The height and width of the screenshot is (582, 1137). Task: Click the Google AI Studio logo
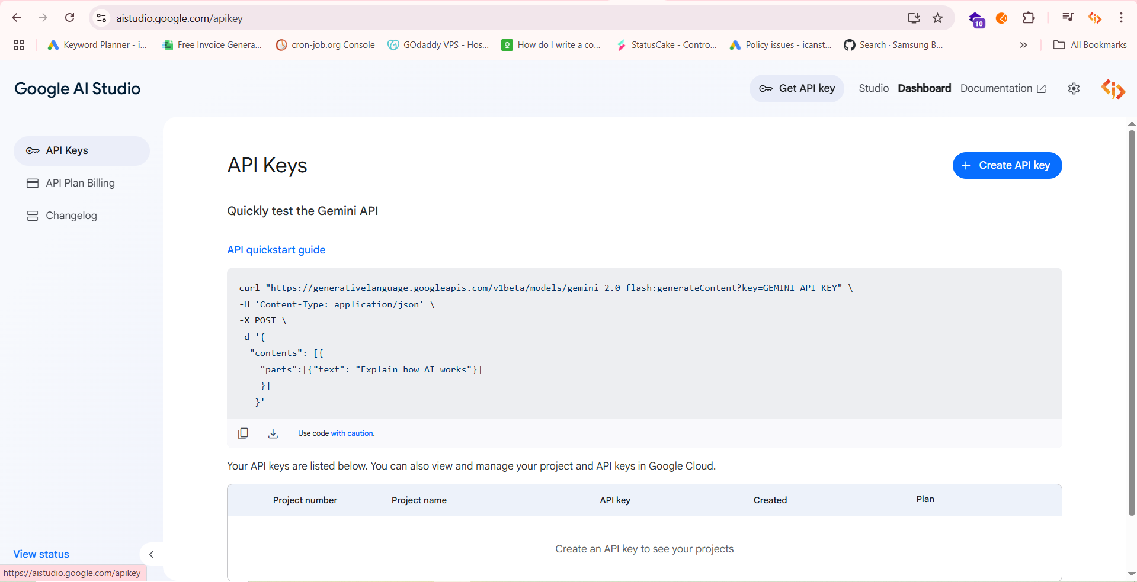(x=78, y=89)
